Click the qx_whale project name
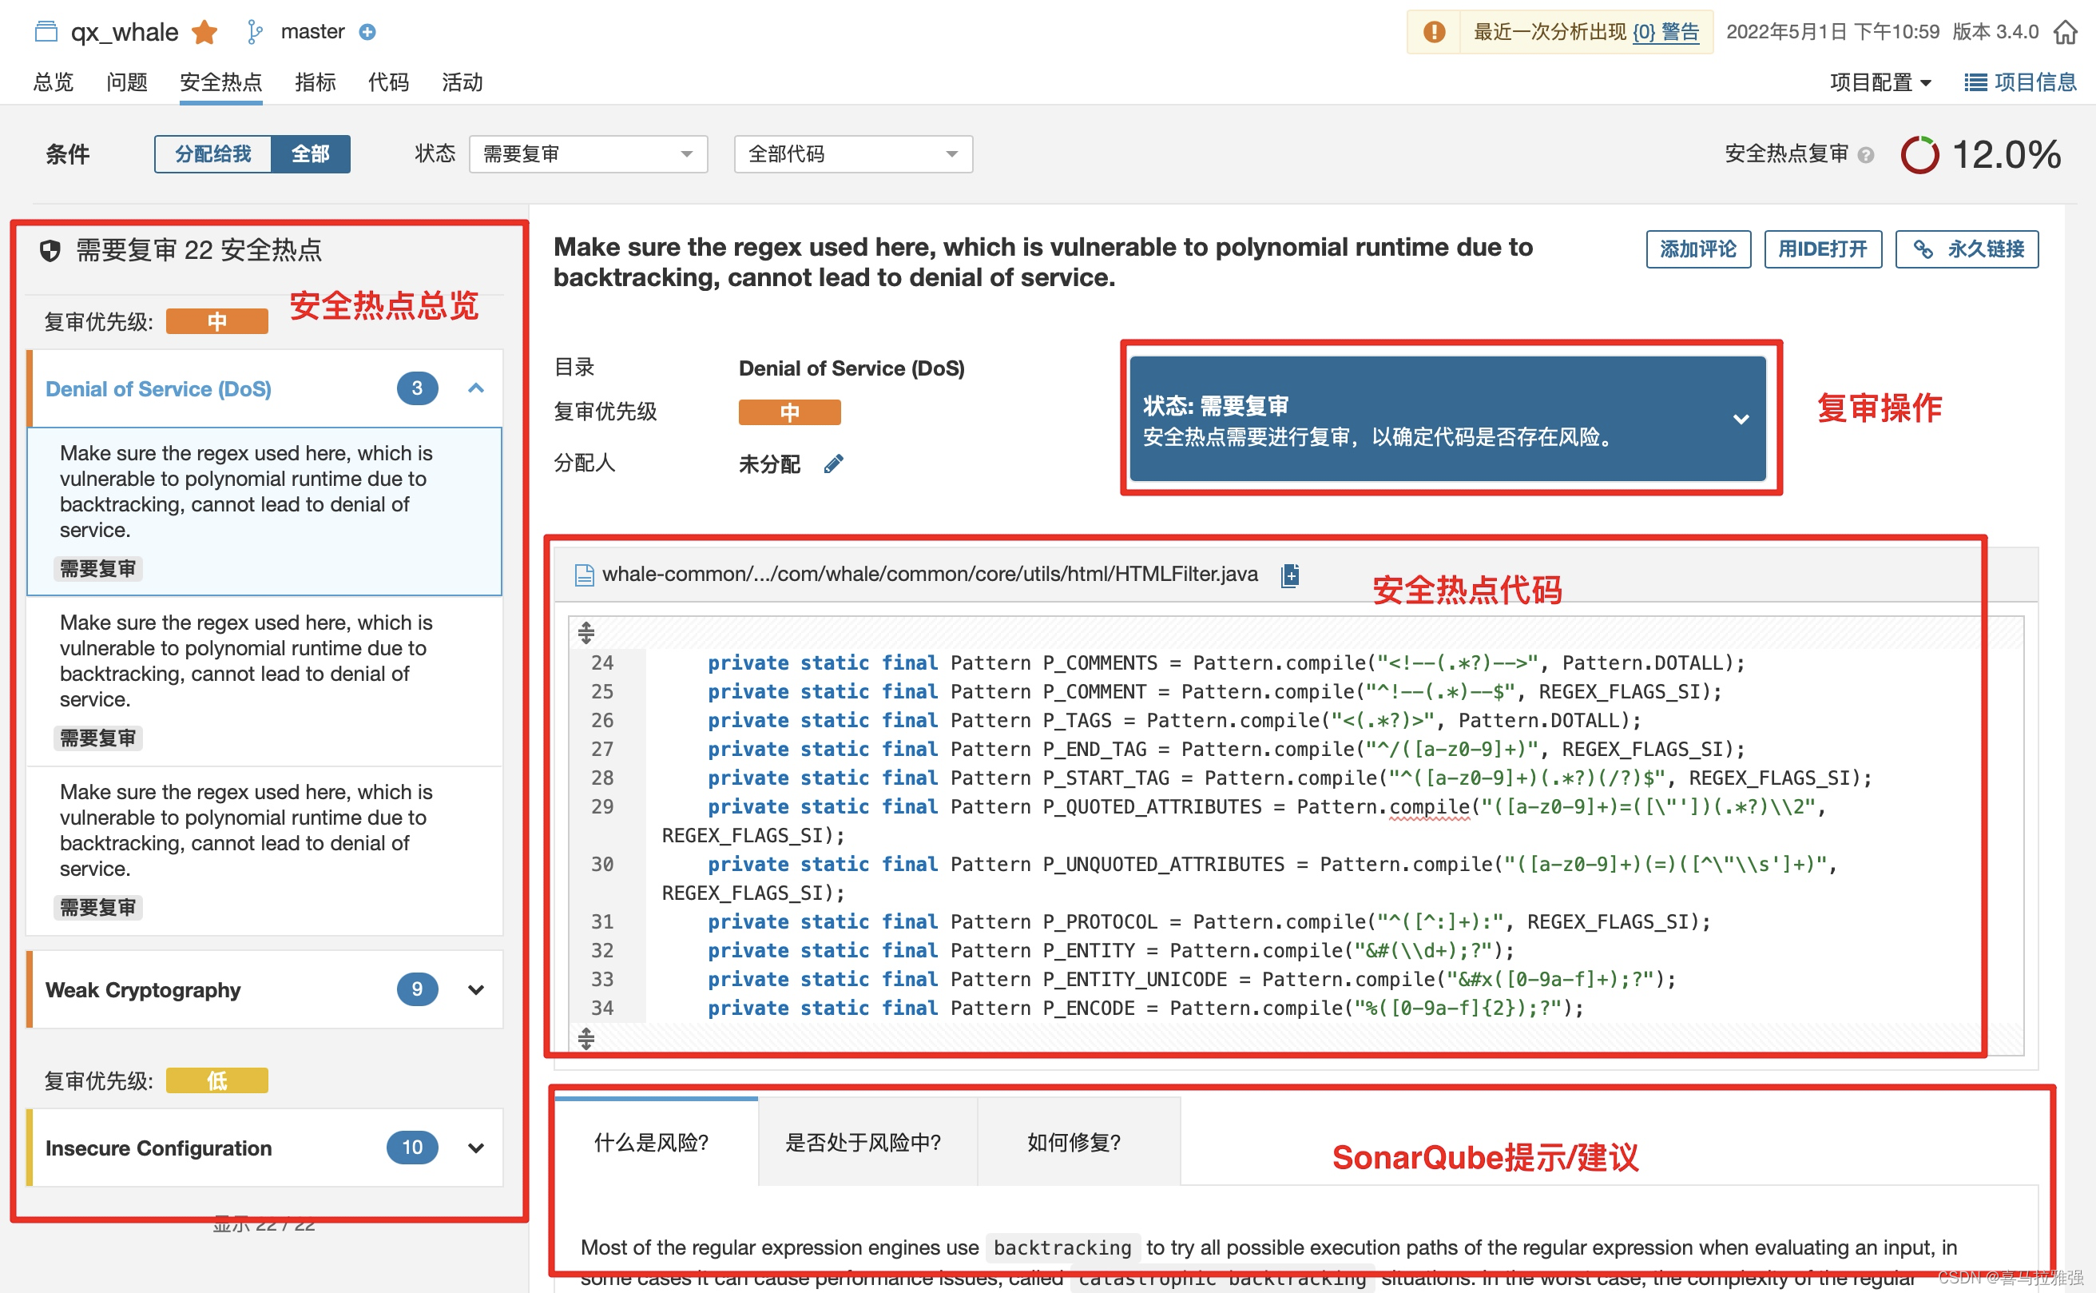This screenshot has height=1293, width=2096. (x=125, y=32)
